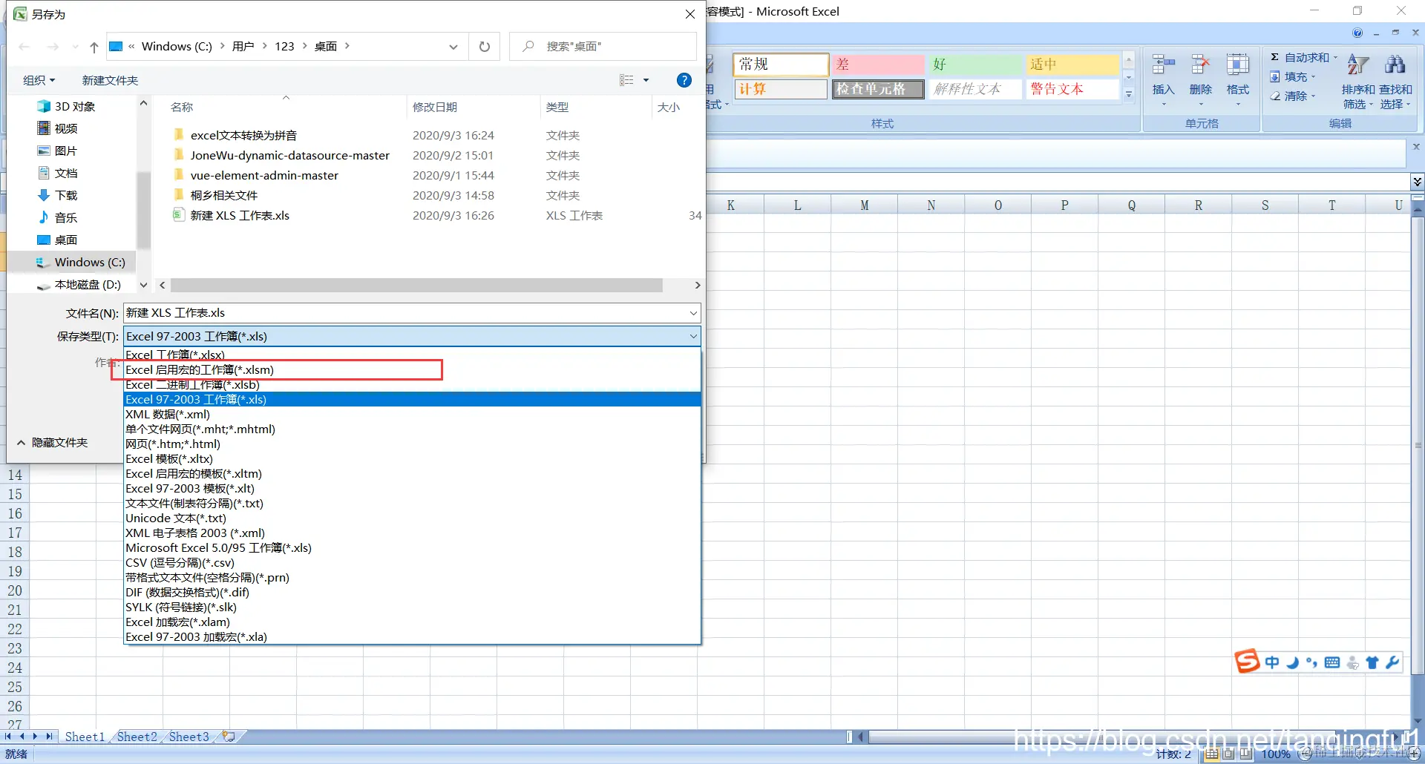Open Sort and Filter (排序和筛选) tool
The width and height of the screenshot is (1425, 764).
coord(1358,82)
